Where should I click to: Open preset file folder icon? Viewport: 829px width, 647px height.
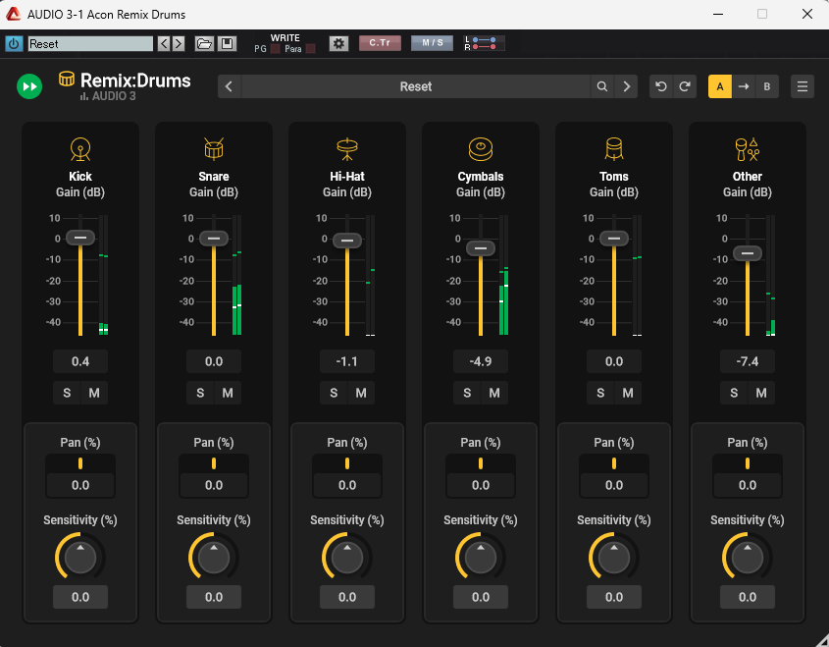tap(204, 43)
